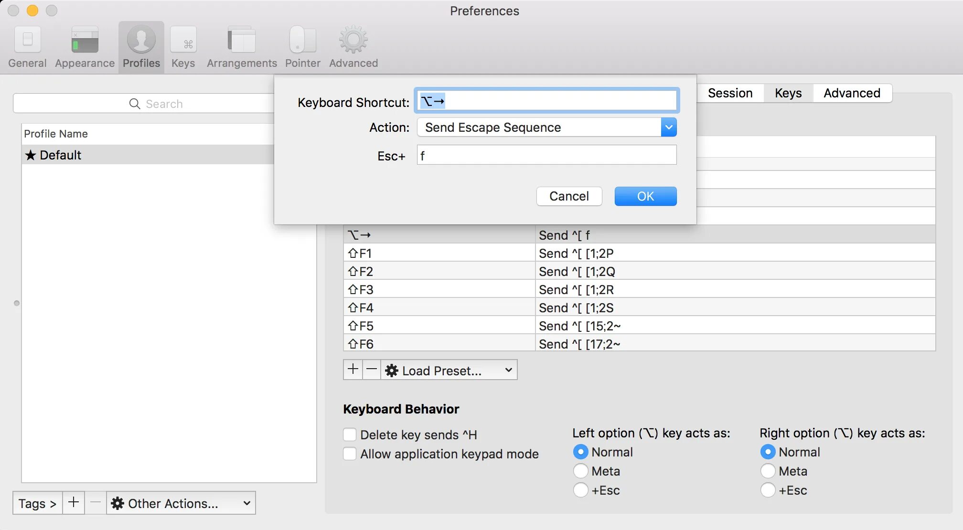The image size is (963, 530).
Task: Add a new profile with plus button
Action: click(74, 503)
